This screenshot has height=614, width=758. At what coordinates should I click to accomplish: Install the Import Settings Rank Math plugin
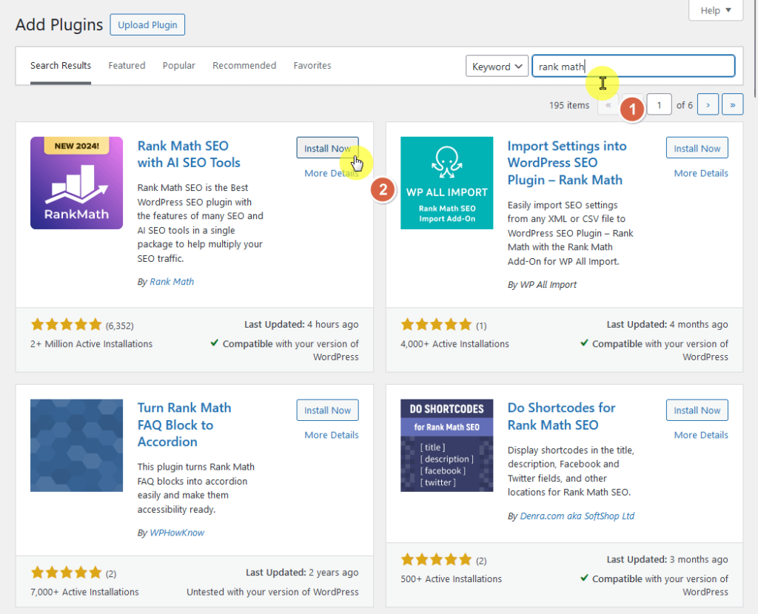coord(697,148)
